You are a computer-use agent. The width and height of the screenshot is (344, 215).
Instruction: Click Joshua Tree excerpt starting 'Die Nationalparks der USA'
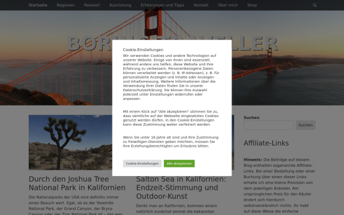coord(76,205)
